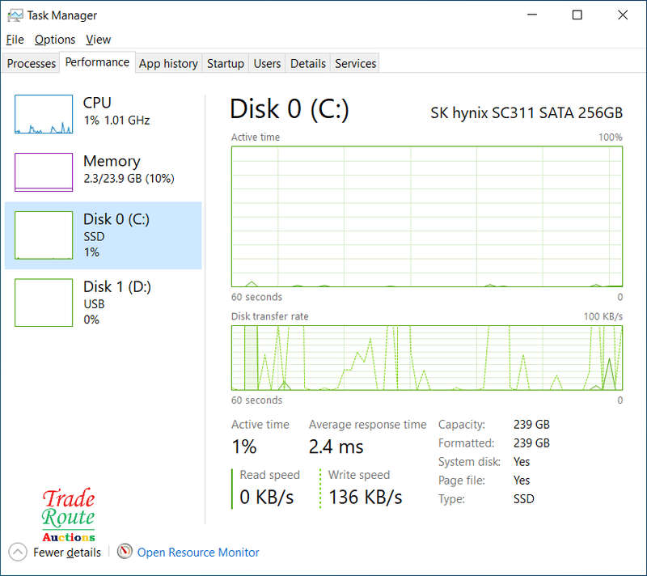Open the Startup tab
The image size is (647, 576).
point(226,64)
